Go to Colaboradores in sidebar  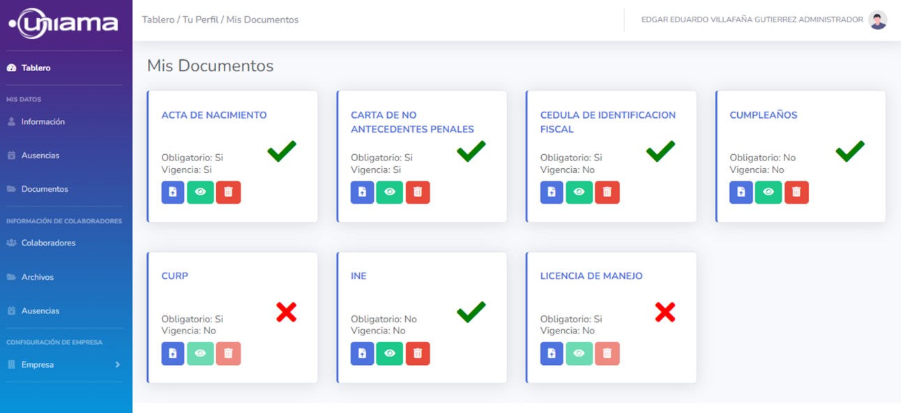[48, 243]
